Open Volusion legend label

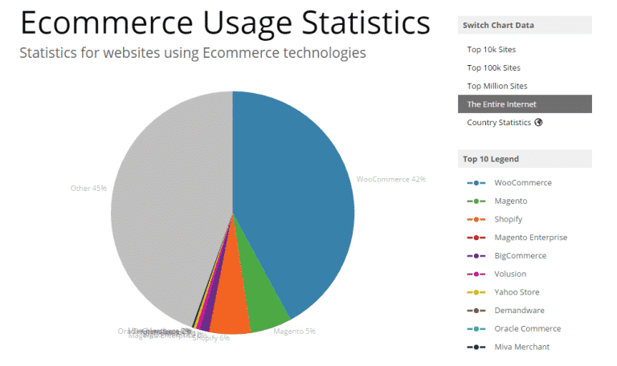coord(510,274)
